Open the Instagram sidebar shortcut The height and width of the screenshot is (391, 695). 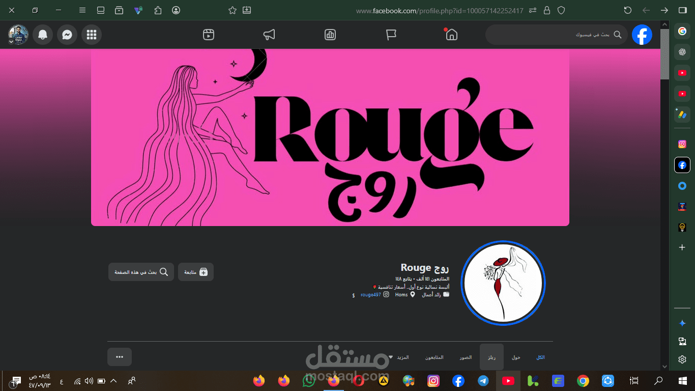[682, 144]
